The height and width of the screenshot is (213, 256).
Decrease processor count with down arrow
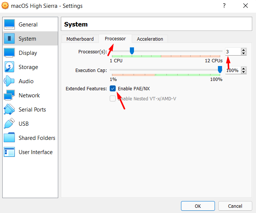tap(244, 53)
